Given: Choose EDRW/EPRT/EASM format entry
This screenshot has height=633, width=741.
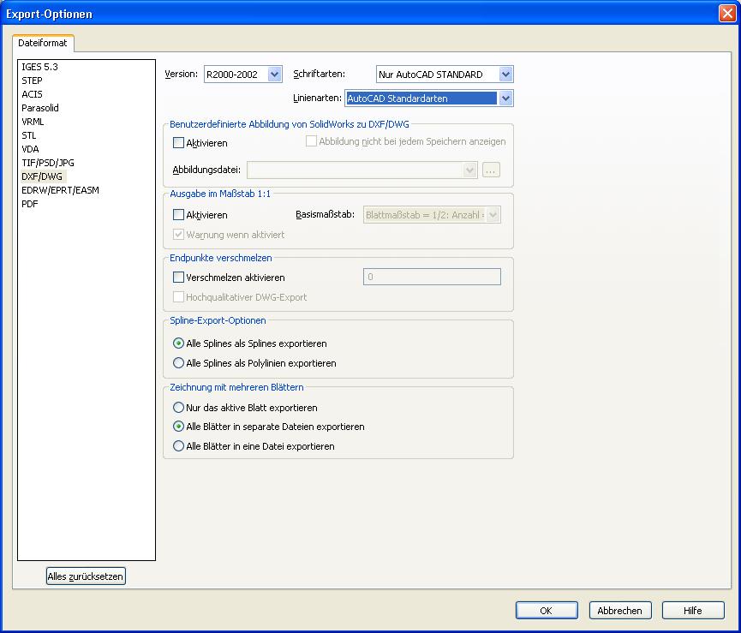Looking at the screenshot, I should pyautogui.click(x=61, y=190).
